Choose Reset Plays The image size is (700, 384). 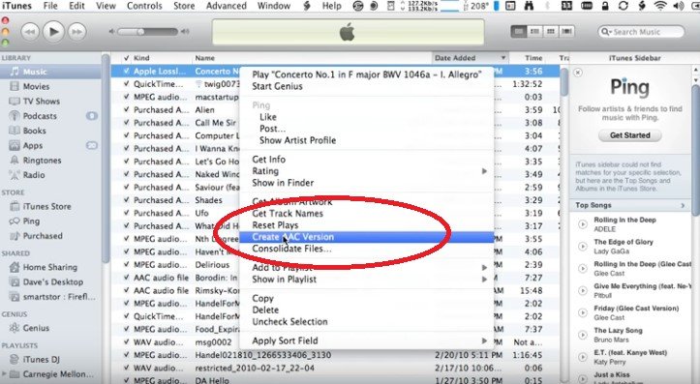tap(275, 225)
